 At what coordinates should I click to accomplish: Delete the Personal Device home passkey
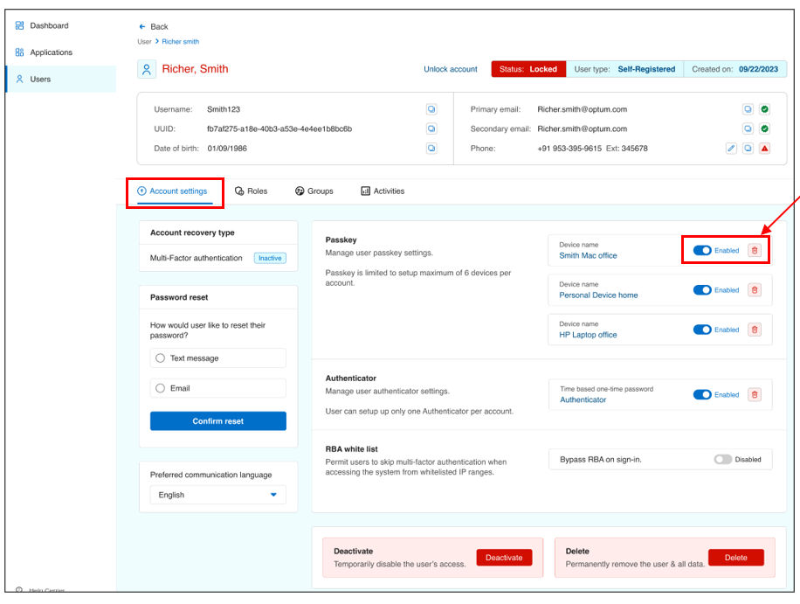[755, 290]
